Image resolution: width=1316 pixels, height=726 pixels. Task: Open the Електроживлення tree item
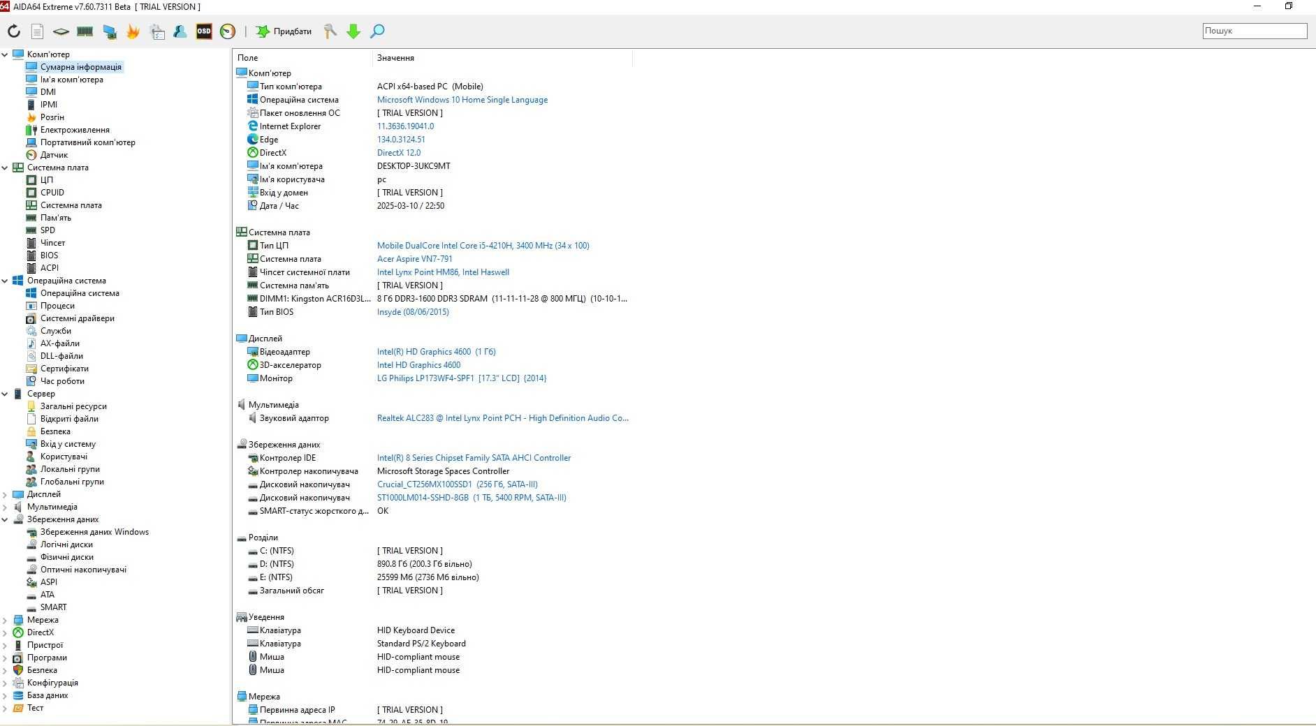[x=75, y=130]
